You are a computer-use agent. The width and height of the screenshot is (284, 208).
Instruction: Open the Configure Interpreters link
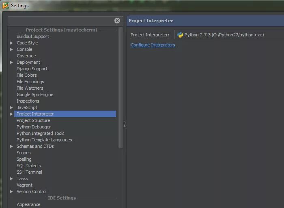tap(153, 45)
